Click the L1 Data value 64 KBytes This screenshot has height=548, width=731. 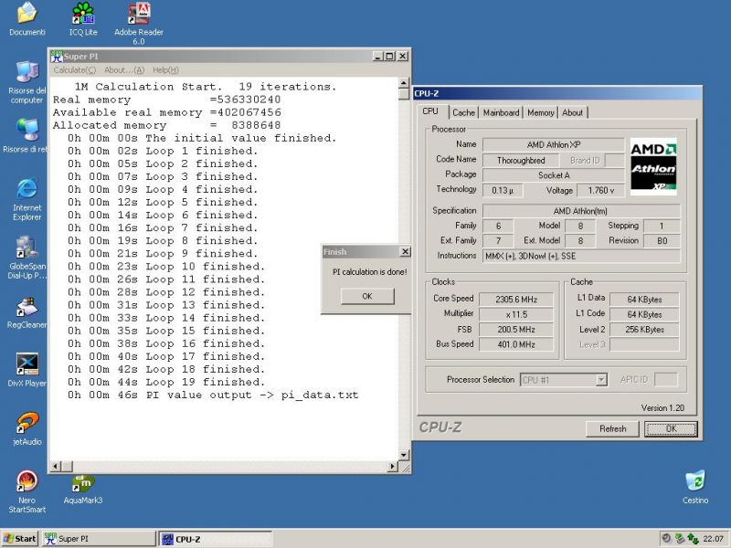[644, 300]
